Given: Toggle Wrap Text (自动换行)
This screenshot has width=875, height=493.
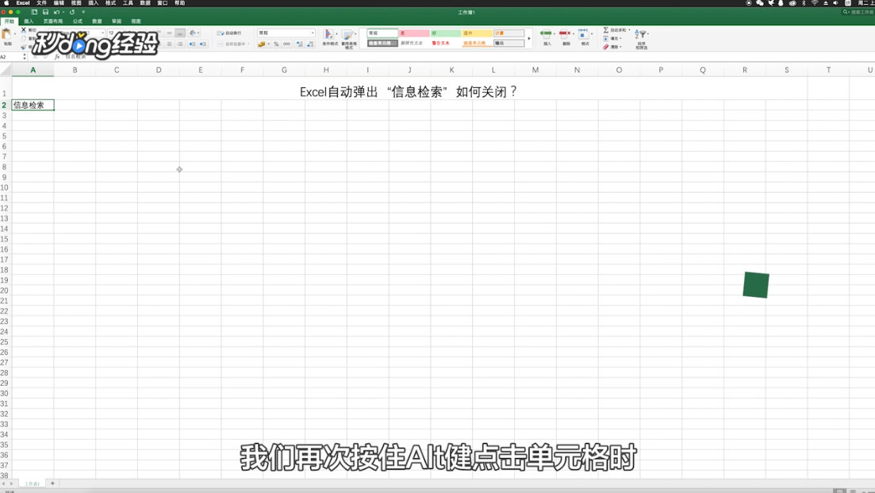Looking at the screenshot, I should pos(230,33).
